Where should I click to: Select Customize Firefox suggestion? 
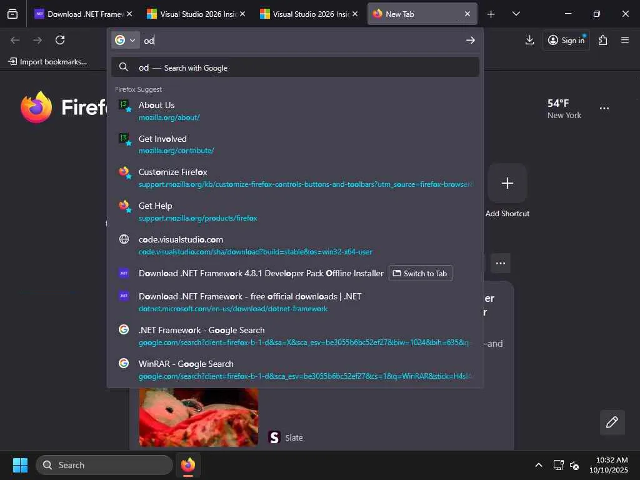295,178
